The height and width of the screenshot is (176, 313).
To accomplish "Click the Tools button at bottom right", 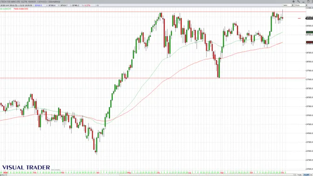I will click(299, 175).
